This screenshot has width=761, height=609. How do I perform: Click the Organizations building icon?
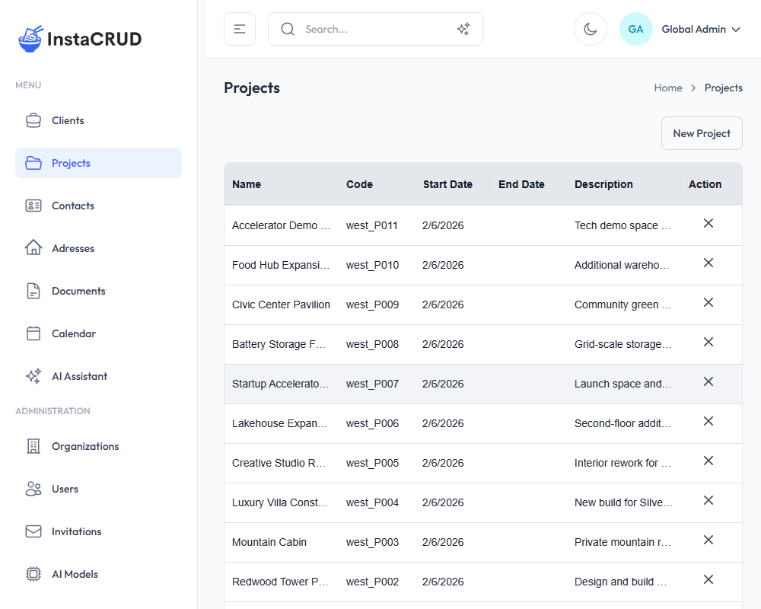(33, 445)
